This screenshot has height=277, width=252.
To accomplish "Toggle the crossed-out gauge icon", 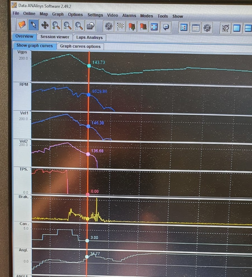I will (x=226, y=28).
